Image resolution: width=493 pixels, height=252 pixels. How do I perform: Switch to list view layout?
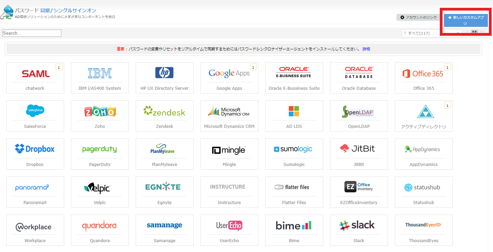click(481, 32)
